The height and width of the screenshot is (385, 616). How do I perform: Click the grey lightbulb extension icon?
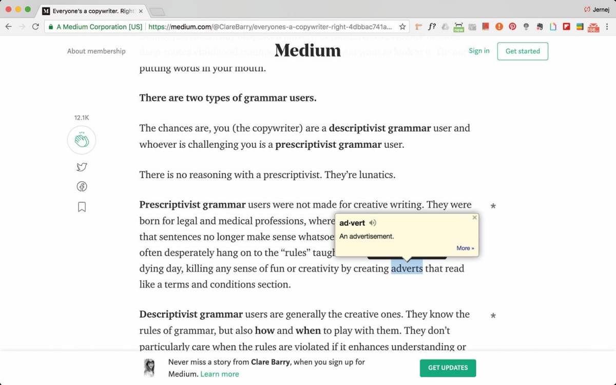[x=526, y=27]
